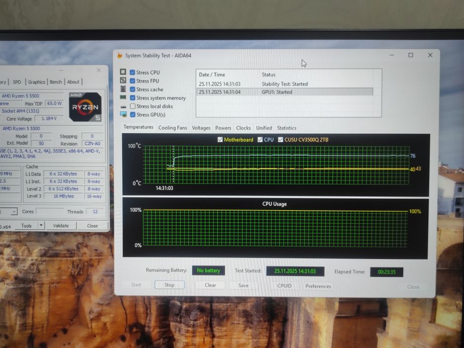The height and width of the screenshot is (348, 464).
Task: Click the Test Started value 25.11.2025 14:31:03
Action: [x=295, y=271]
